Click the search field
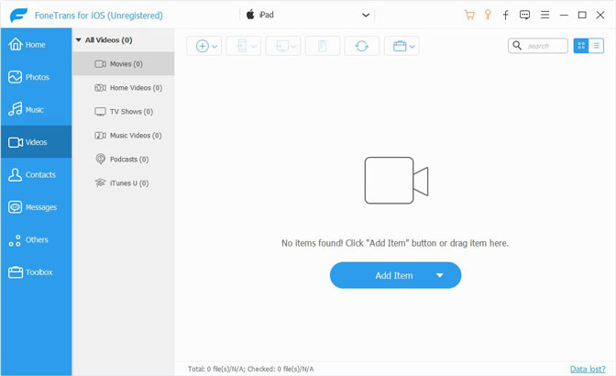This screenshot has height=376, width=616. coord(538,46)
